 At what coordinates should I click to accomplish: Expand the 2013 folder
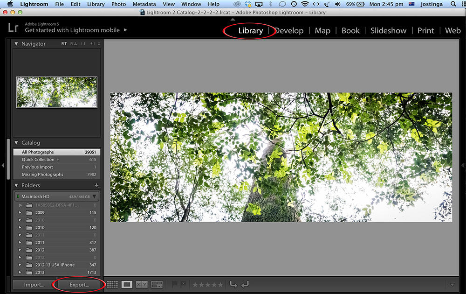pyautogui.click(x=20, y=272)
